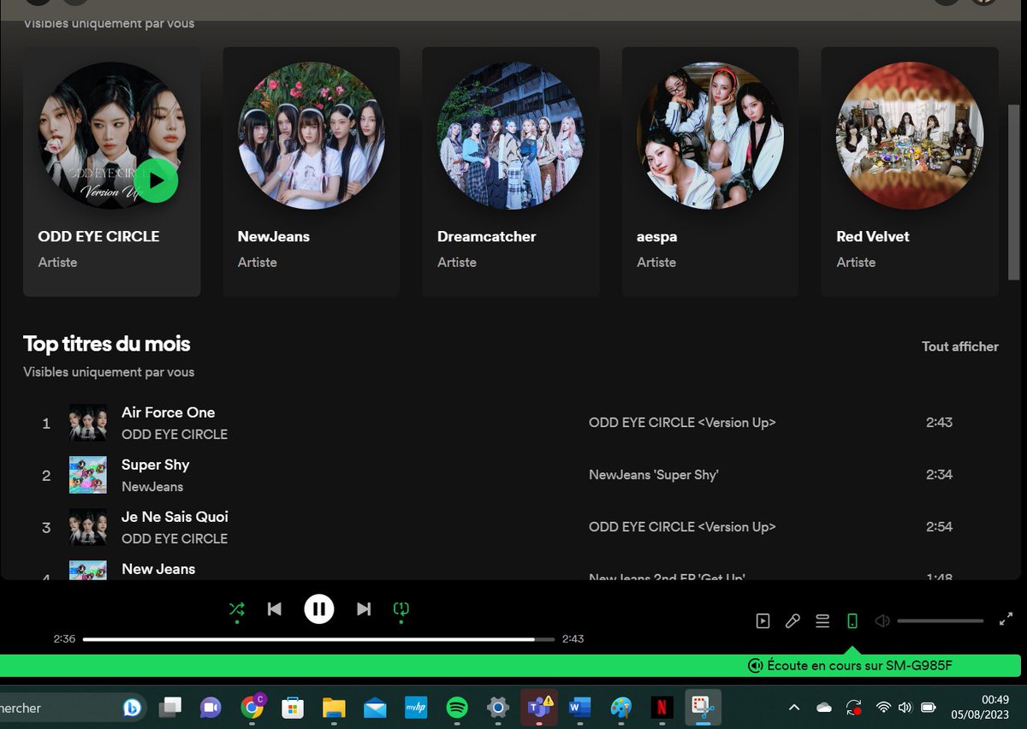The height and width of the screenshot is (729, 1027).
Task: Open Spotify from the taskbar
Action: (457, 708)
